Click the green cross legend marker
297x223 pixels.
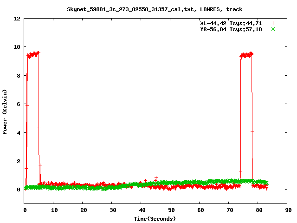click(273, 29)
